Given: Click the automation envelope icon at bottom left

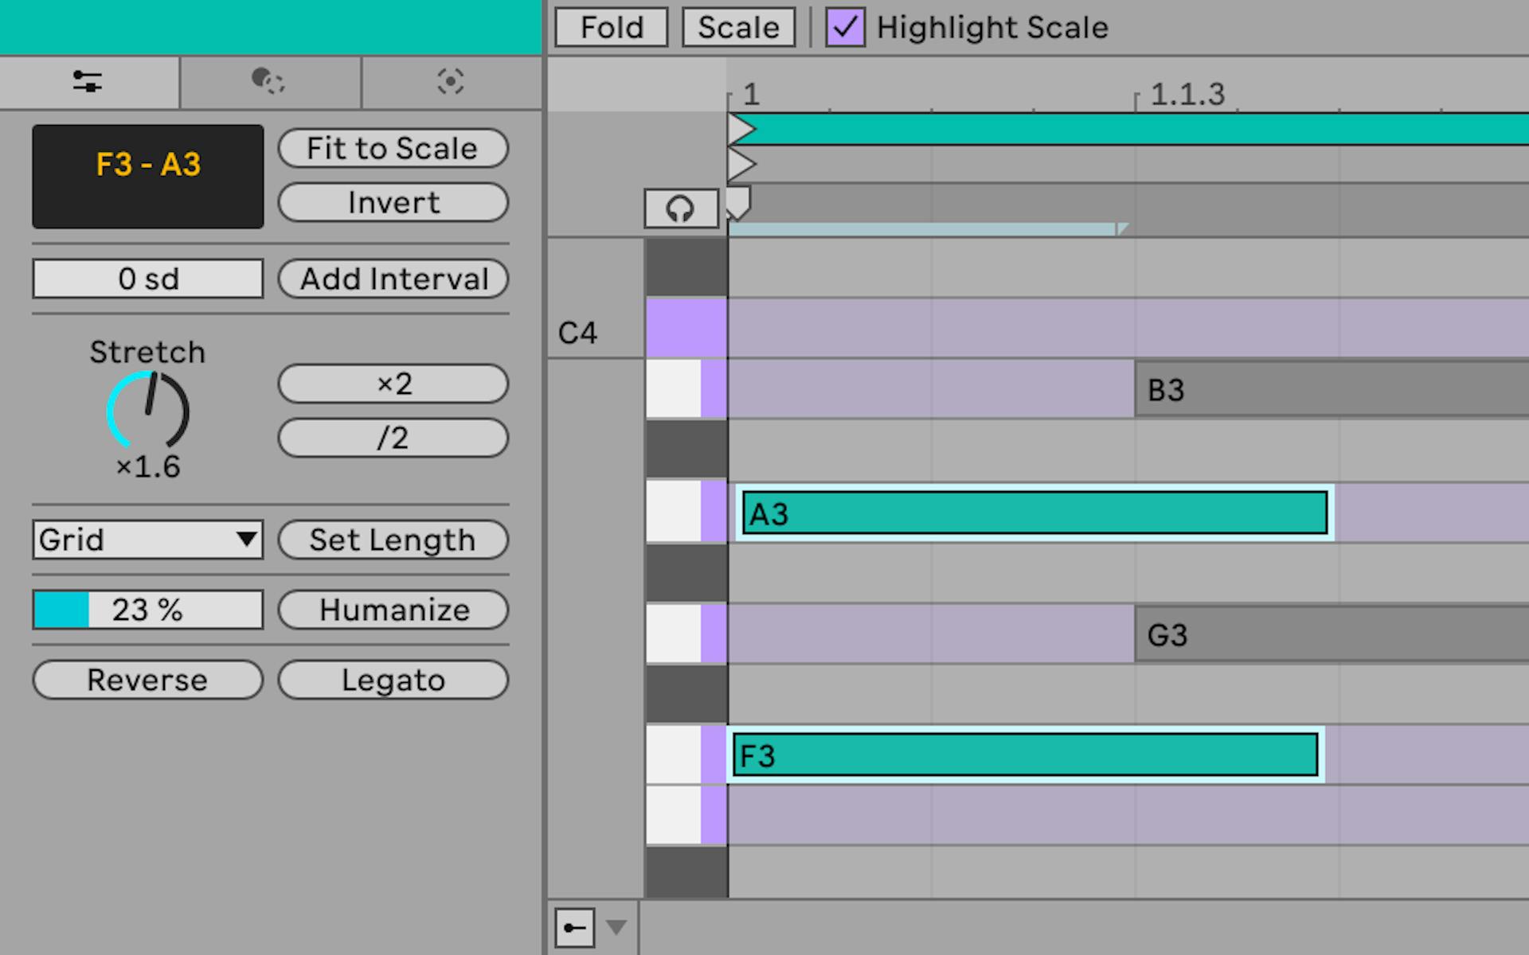Looking at the screenshot, I should pos(574,927).
